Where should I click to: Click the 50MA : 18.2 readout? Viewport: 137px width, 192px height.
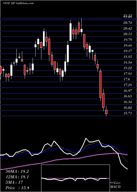pos(17,171)
